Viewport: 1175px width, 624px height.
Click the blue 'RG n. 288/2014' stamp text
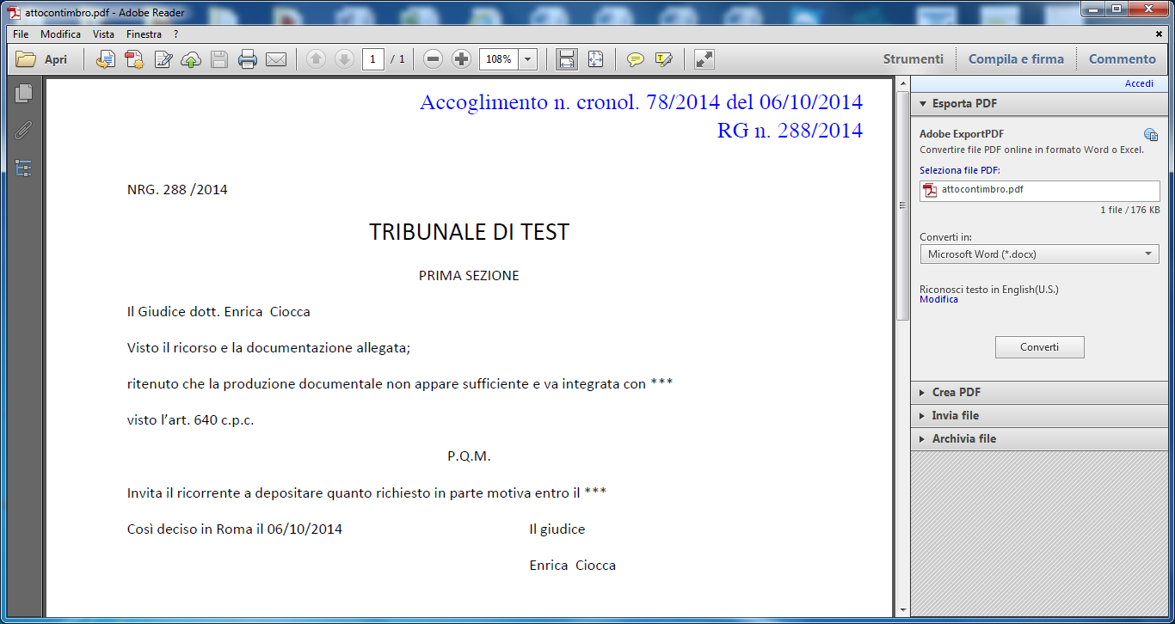[x=790, y=131]
